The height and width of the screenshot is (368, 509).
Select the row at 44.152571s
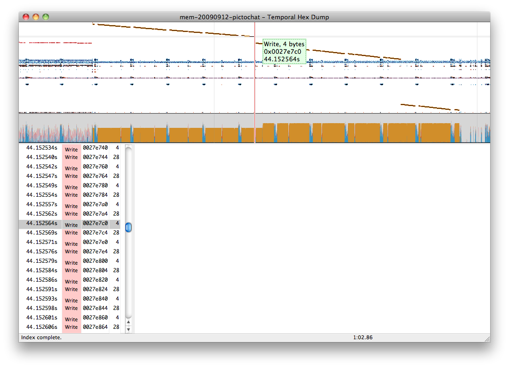click(x=69, y=242)
